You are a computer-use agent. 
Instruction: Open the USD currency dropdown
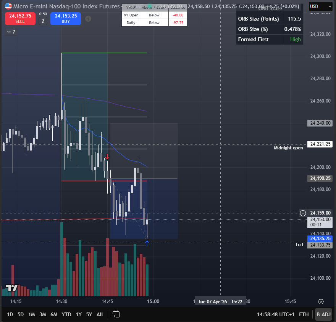tap(320, 6)
